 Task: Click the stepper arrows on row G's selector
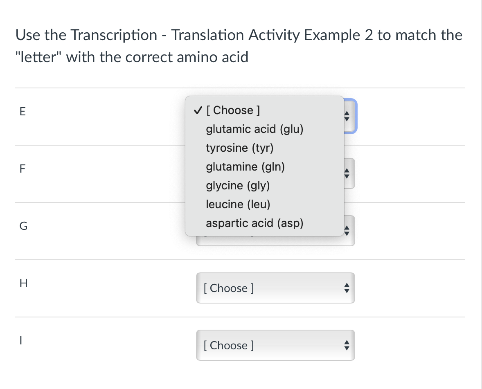[346, 230]
